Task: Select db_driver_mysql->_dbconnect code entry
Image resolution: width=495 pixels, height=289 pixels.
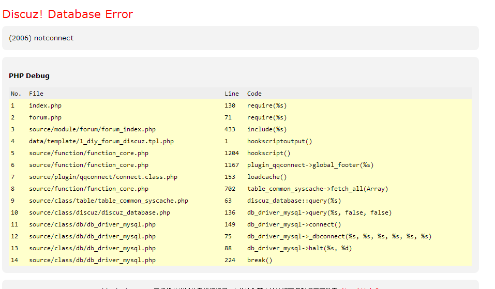Action: 339,236
